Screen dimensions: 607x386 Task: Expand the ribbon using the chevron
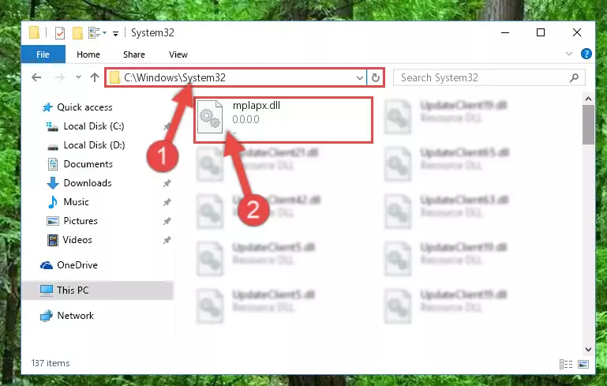point(568,54)
